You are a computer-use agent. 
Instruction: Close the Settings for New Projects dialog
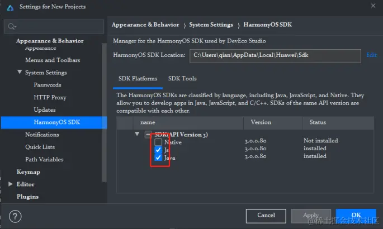tap(373, 6)
